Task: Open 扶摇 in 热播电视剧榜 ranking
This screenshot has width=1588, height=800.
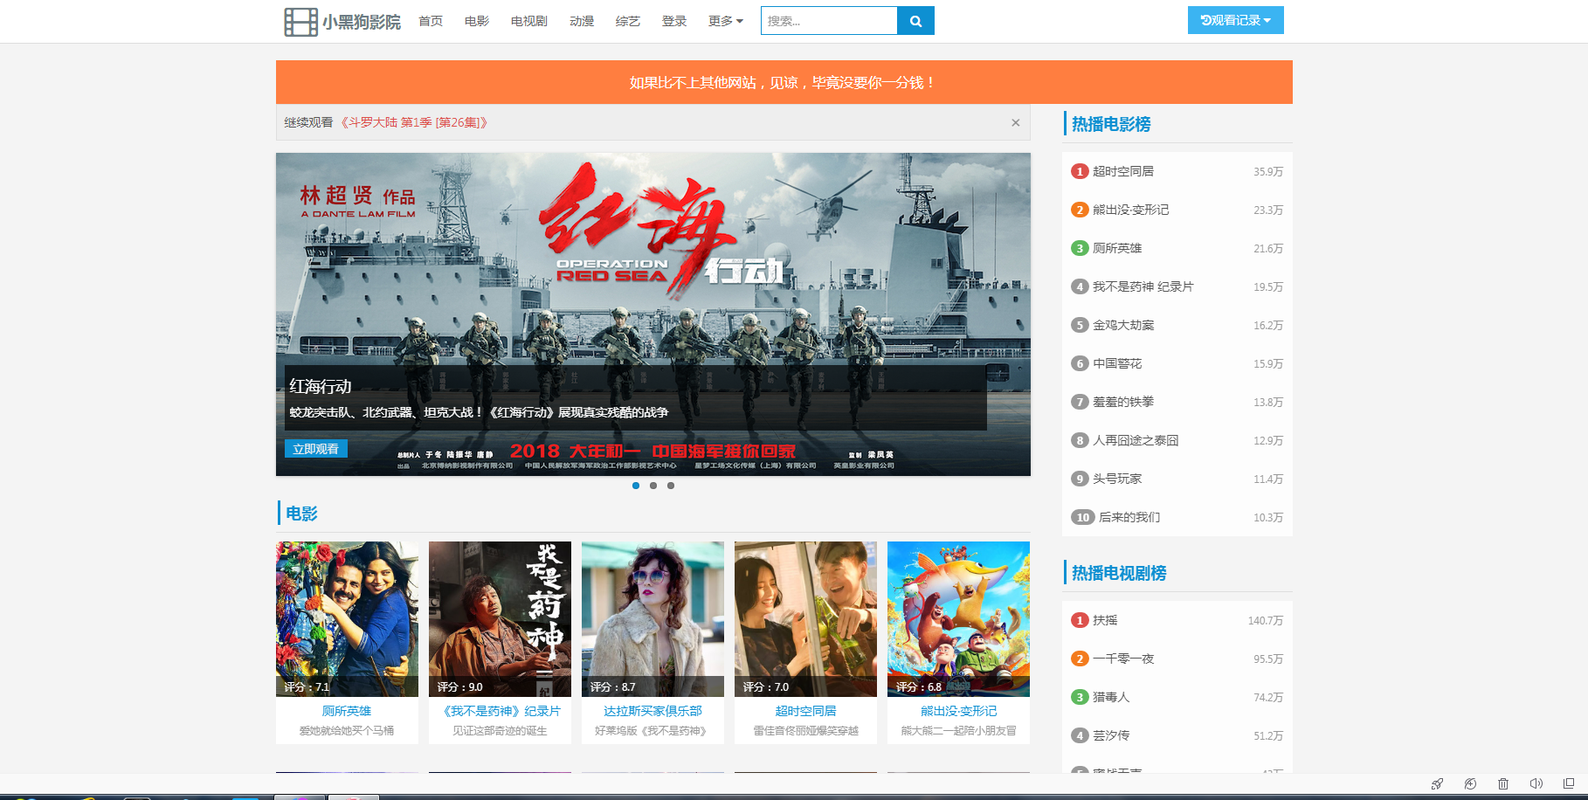Action: click(1105, 620)
